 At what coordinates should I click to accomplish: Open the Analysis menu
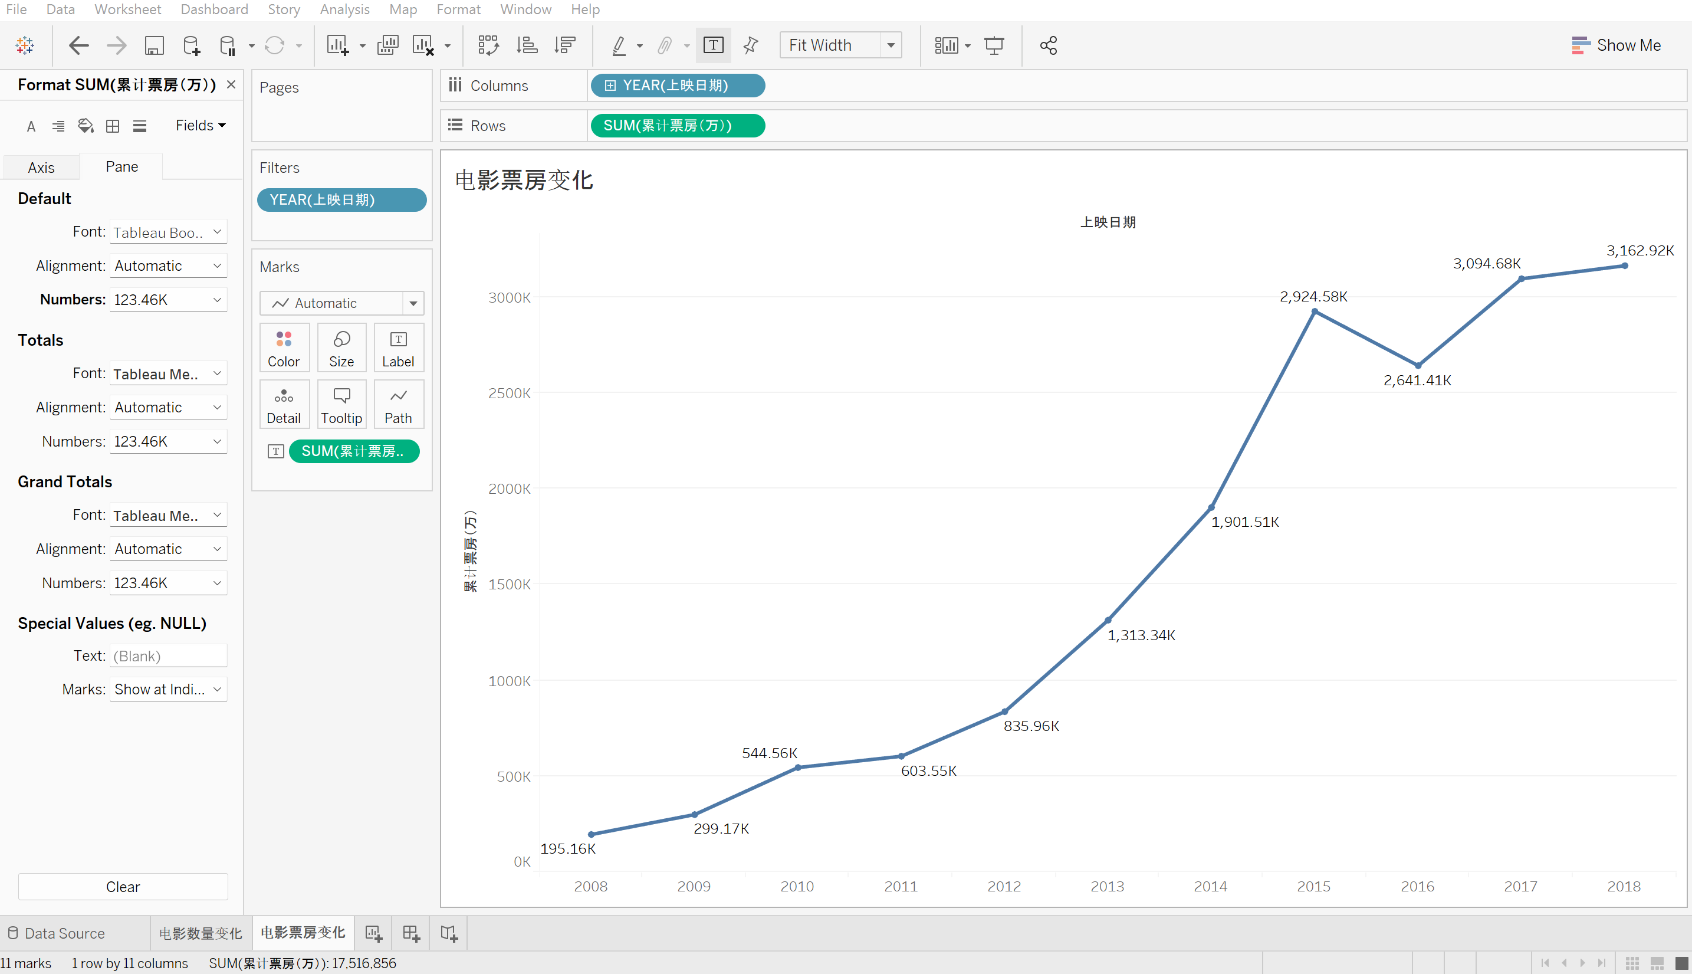tap(344, 9)
